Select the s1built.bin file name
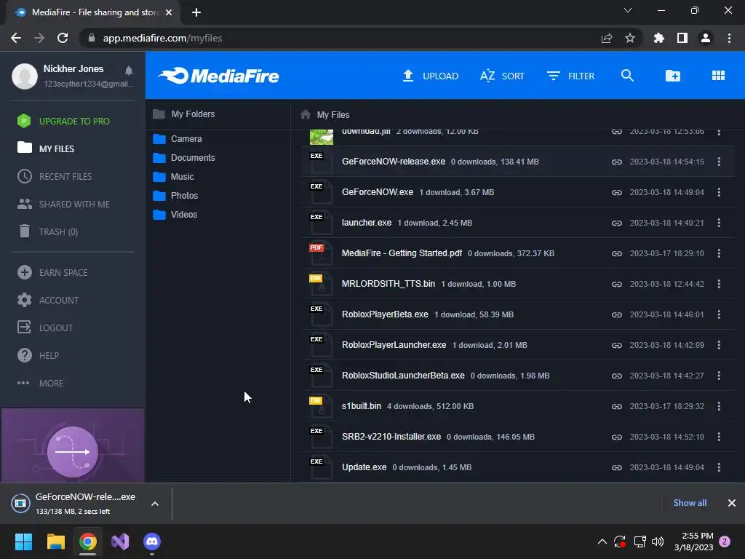Viewport: 745px width, 559px height. pyautogui.click(x=361, y=406)
